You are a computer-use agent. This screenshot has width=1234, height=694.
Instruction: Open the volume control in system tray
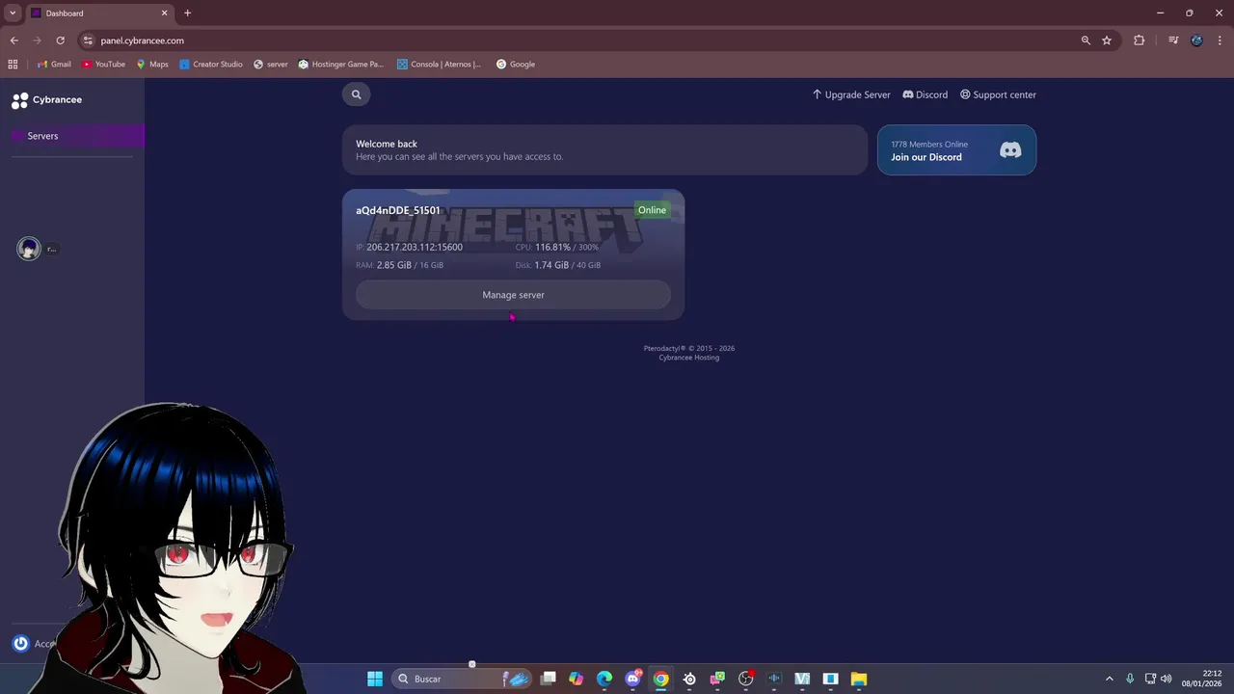coord(1167,679)
